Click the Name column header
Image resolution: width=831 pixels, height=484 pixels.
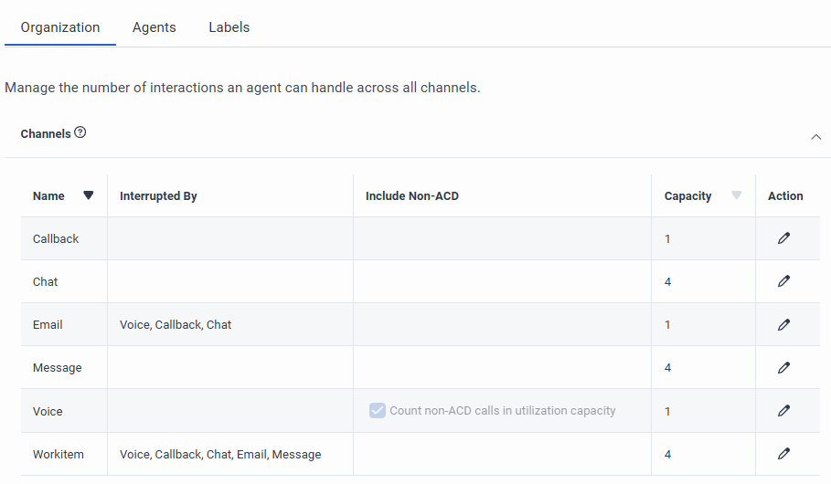click(x=48, y=195)
